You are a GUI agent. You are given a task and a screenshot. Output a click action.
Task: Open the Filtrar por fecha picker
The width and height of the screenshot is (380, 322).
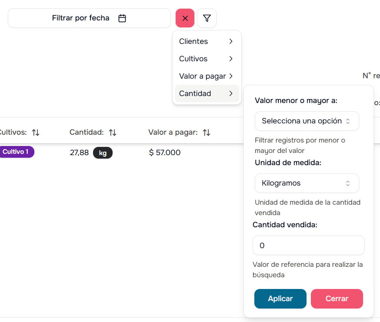(81, 18)
